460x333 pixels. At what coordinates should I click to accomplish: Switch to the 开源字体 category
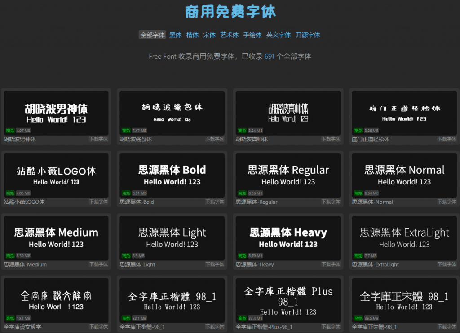tap(308, 35)
